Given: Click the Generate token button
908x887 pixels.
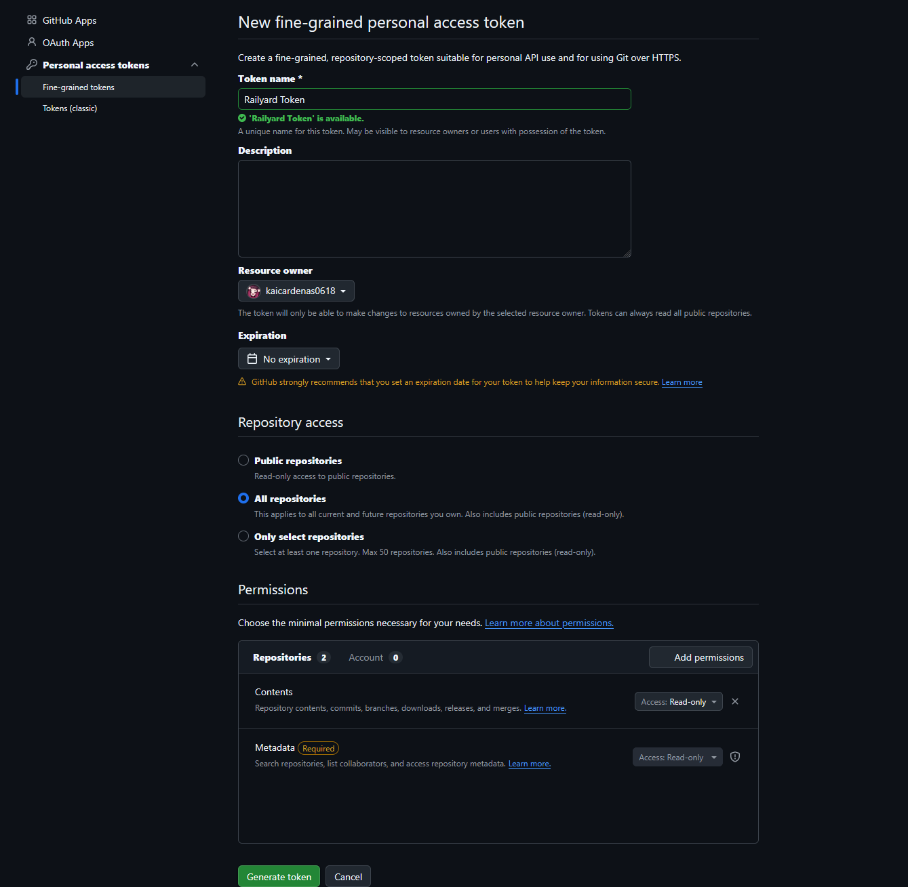Looking at the screenshot, I should [x=279, y=877].
